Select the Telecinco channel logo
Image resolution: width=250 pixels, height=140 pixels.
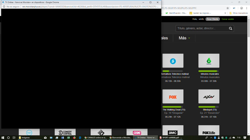pyautogui.click(x=173, y=61)
